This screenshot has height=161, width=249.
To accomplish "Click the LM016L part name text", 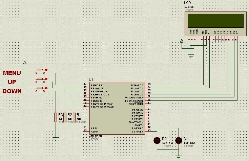I will (x=189, y=7).
